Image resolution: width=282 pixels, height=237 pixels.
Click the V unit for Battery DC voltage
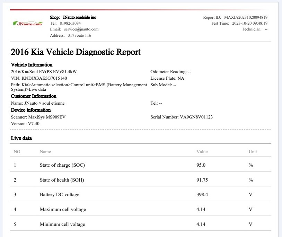pyautogui.click(x=250, y=195)
